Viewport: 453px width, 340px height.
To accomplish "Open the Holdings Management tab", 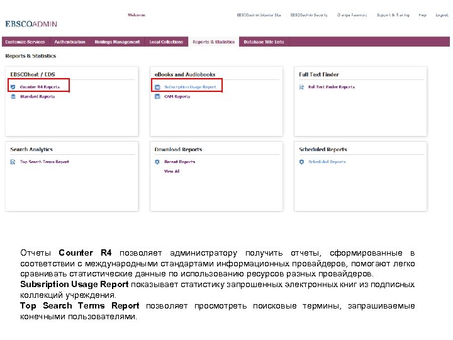I will tap(117, 42).
